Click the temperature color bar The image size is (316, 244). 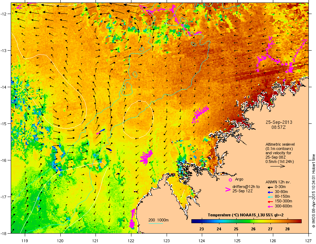pyautogui.click(x=246, y=221)
